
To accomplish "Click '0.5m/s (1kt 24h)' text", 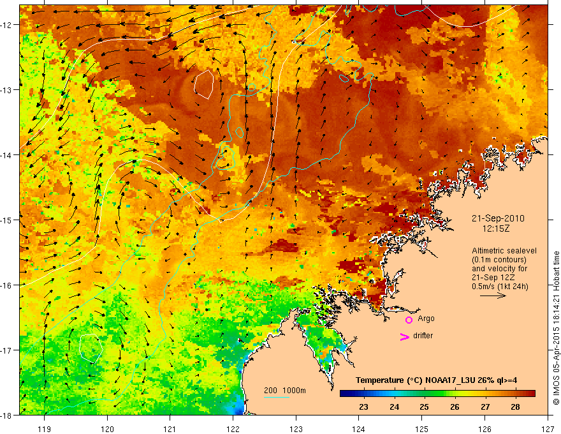I will pyautogui.click(x=500, y=287).
